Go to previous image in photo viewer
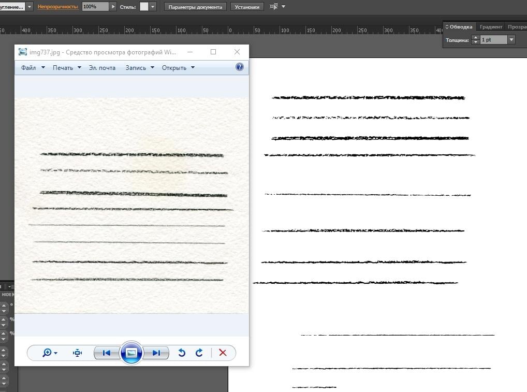 point(107,353)
